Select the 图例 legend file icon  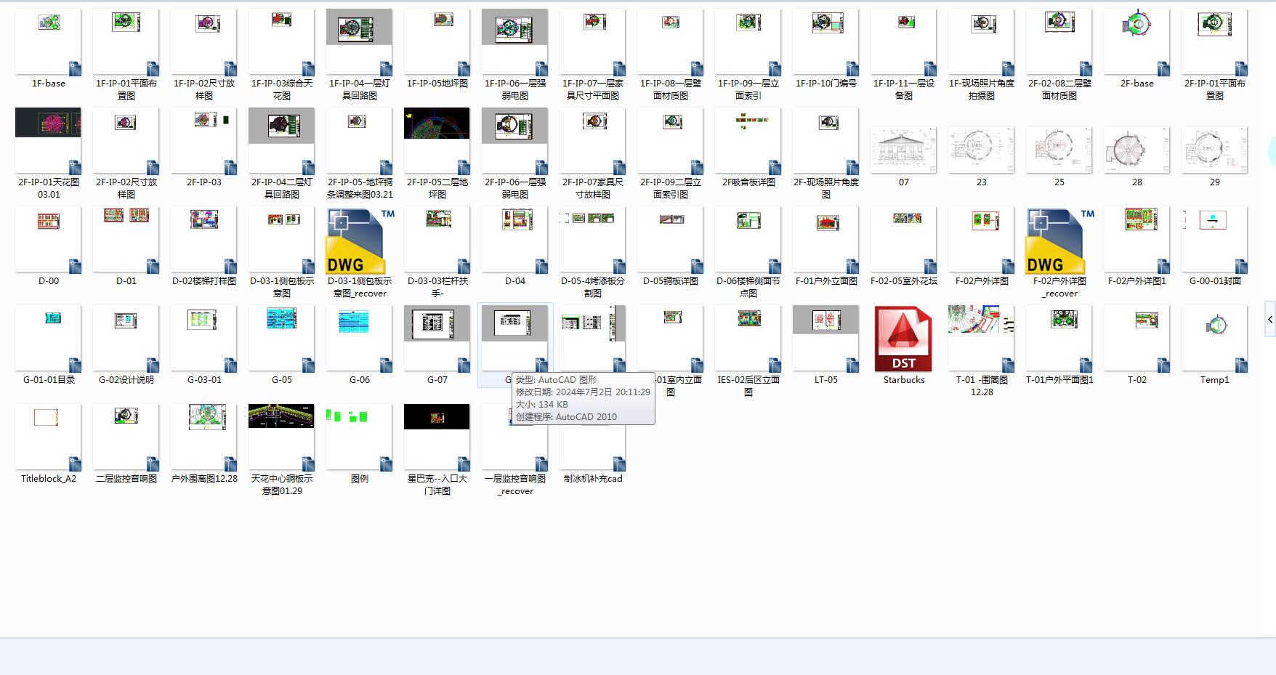[x=359, y=437]
